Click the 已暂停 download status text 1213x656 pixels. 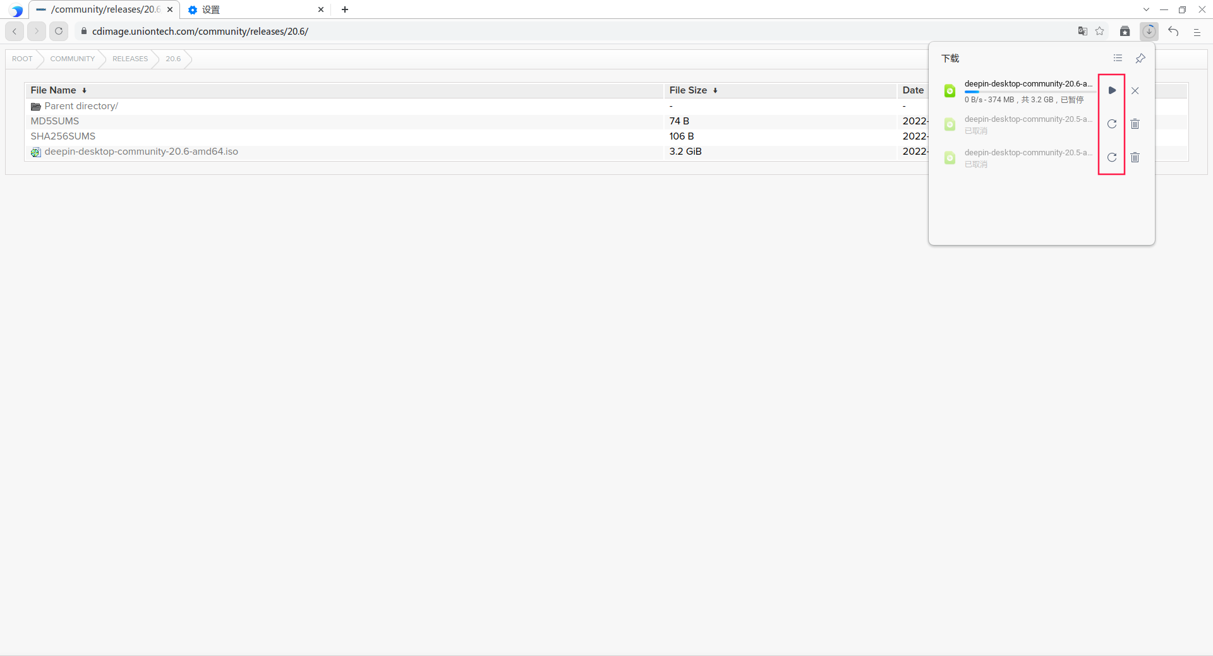[1072, 100]
